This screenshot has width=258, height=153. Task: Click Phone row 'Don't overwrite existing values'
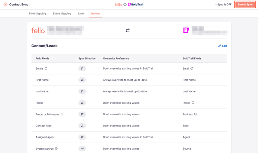pyautogui.click(x=121, y=103)
